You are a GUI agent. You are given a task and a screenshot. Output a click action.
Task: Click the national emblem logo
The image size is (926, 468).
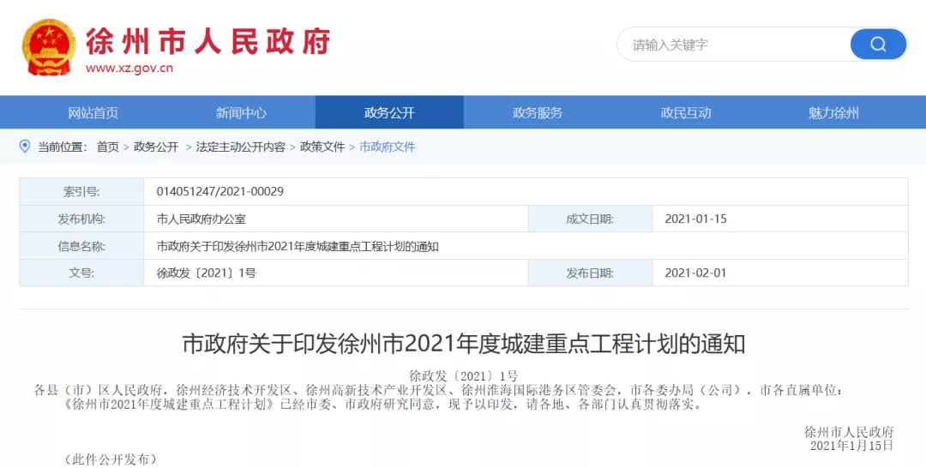pos(48,47)
